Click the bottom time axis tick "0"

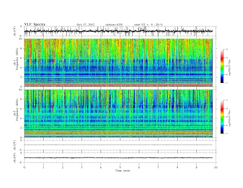24,167
